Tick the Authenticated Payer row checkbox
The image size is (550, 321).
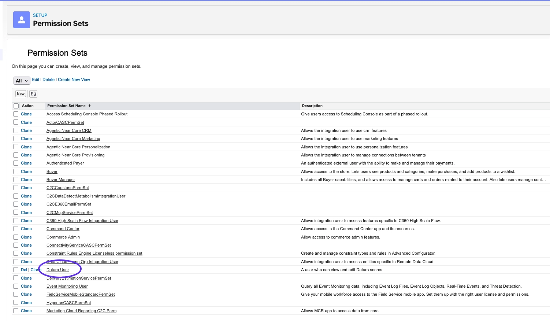point(16,163)
